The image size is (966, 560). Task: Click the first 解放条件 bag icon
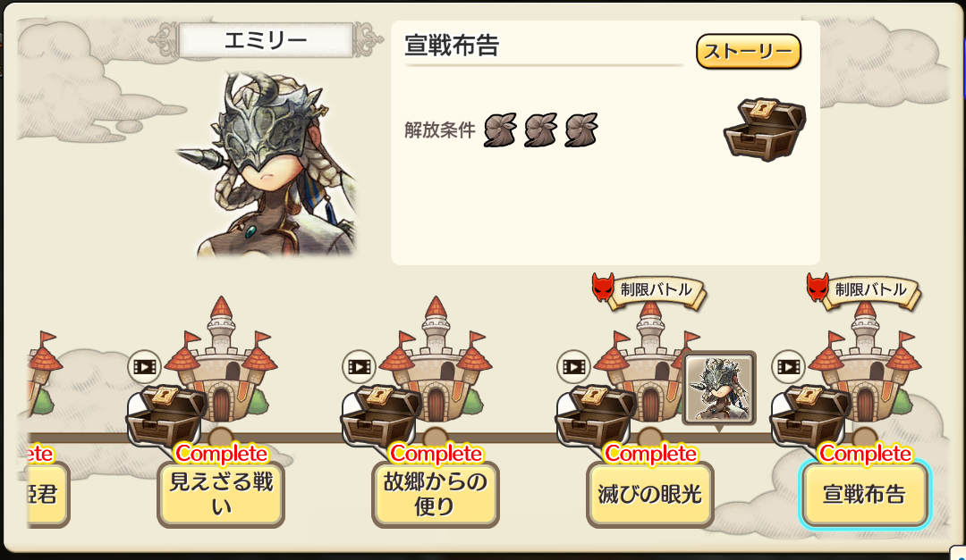(500, 130)
